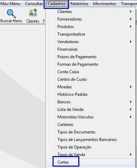Viewport: 137px width, 168px height.
Task: Expand the Bancos submenu
Action: point(90,102)
